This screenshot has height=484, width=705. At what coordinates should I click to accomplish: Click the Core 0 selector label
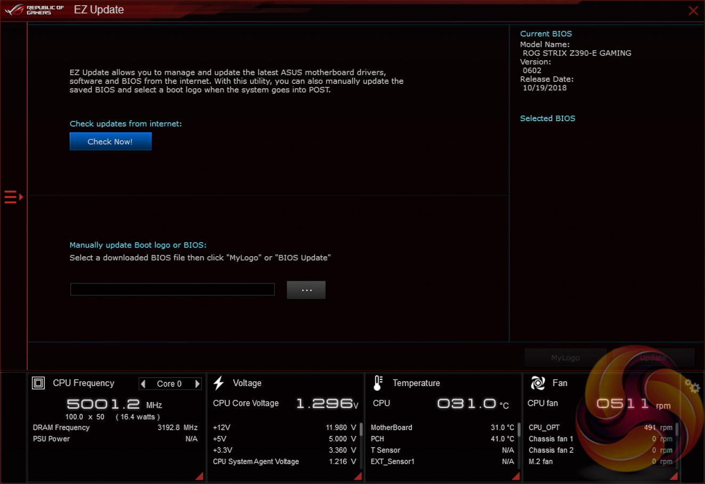[169, 384]
